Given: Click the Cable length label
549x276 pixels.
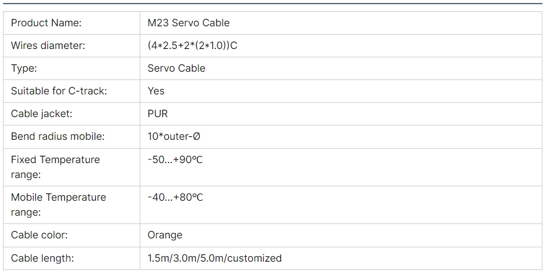Looking at the screenshot, I should click(x=43, y=259).
